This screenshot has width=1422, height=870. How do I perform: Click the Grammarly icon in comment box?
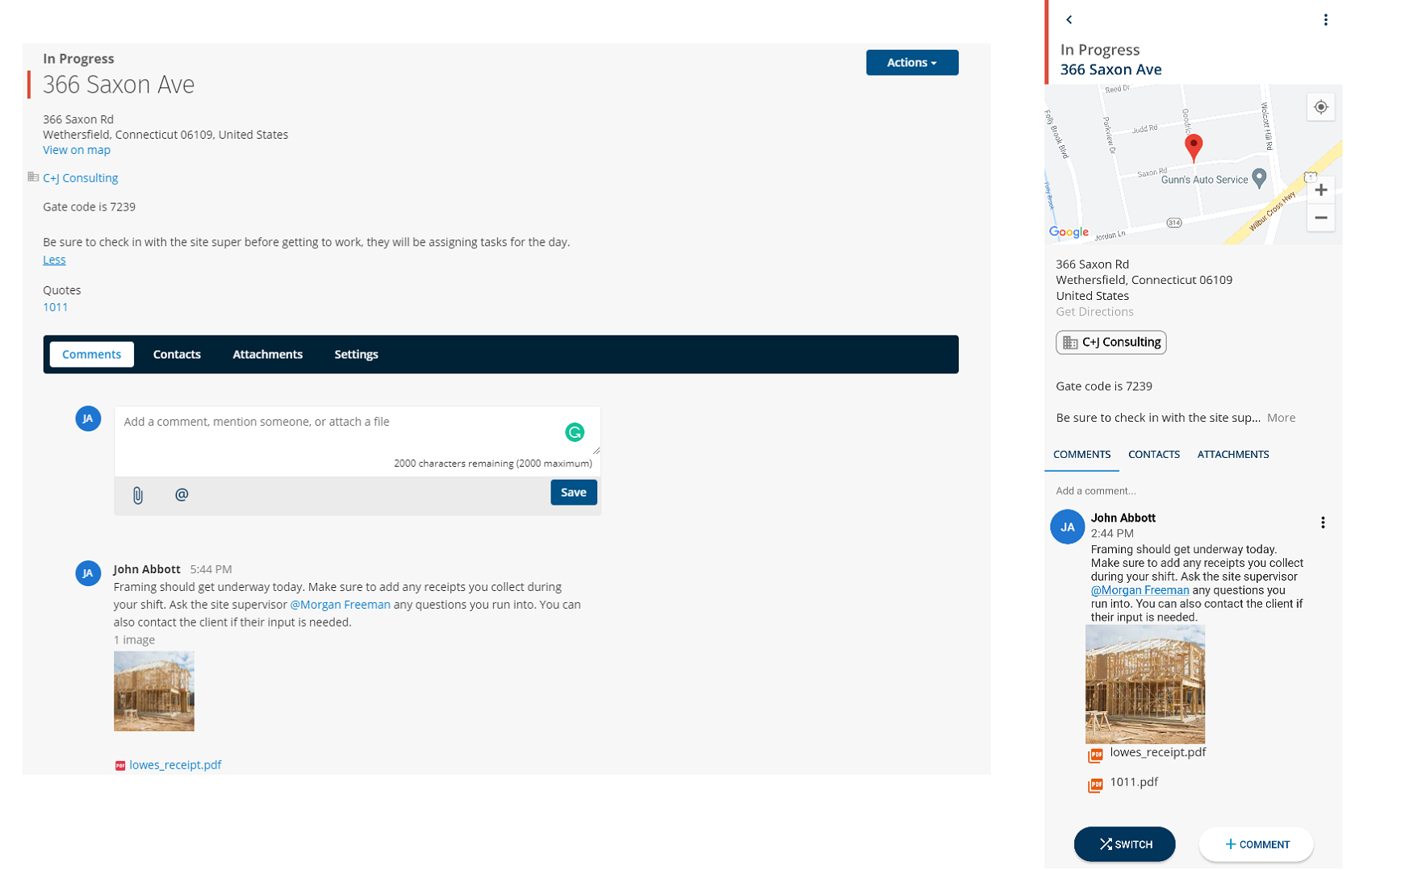(574, 432)
